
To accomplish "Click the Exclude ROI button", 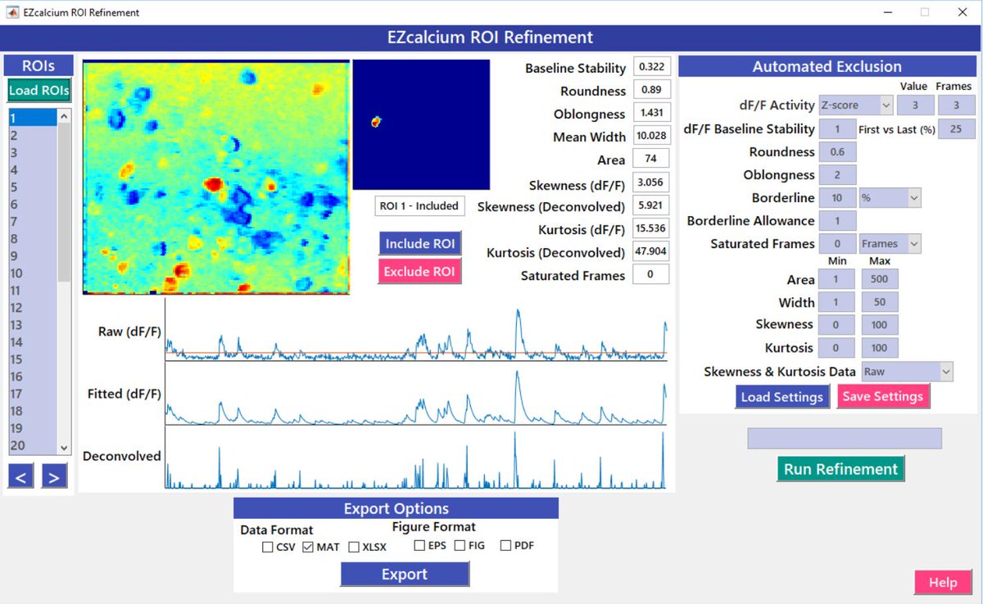I will (419, 271).
